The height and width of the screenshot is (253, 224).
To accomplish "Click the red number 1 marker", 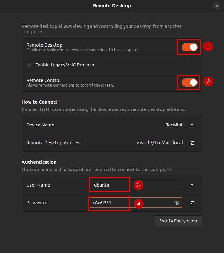I will coord(208,47).
